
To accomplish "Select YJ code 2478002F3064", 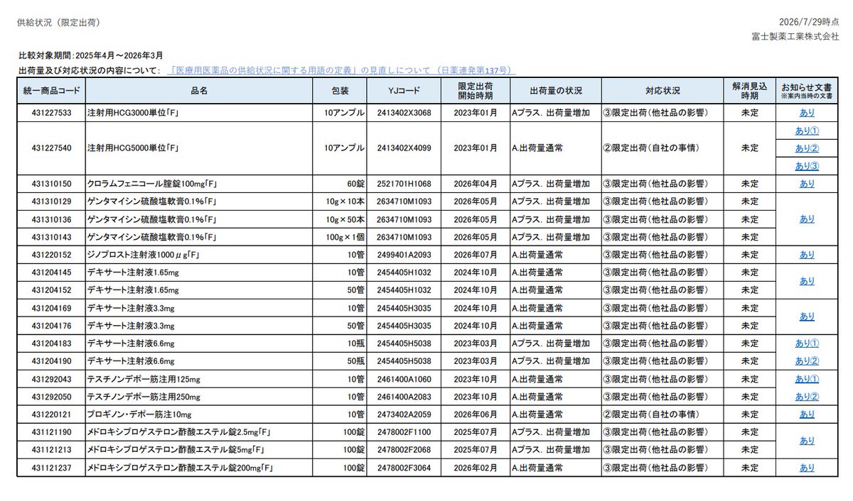I will 404,468.
